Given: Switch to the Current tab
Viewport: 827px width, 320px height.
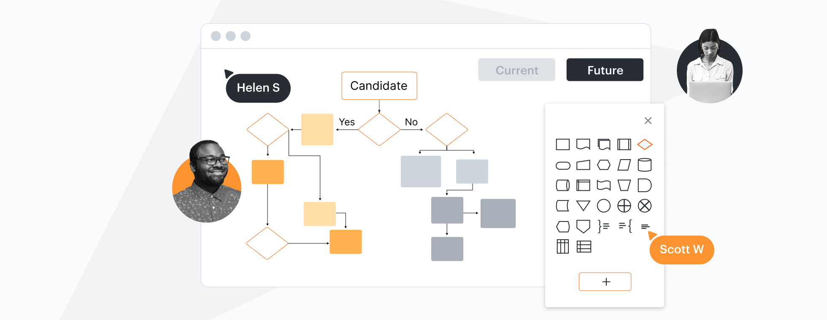Looking at the screenshot, I should (x=516, y=70).
